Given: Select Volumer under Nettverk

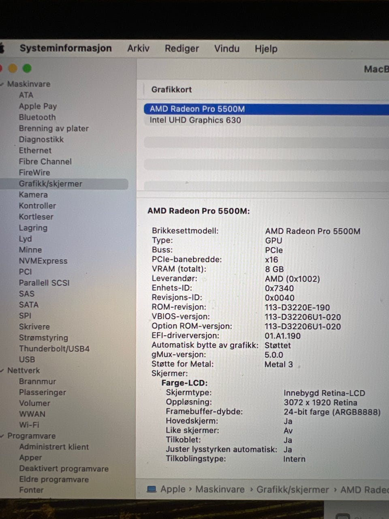Looking at the screenshot, I should pyautogui.click(x=34, y=403).
